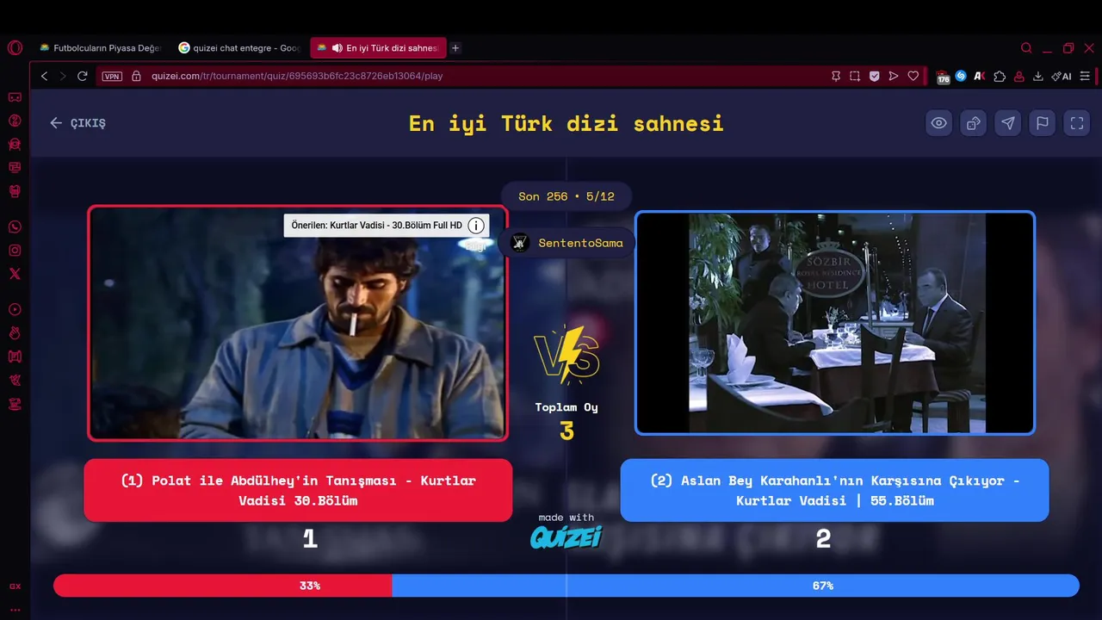Open the Shazam extension icon
1102x620 pixels.
click(961, 76)
